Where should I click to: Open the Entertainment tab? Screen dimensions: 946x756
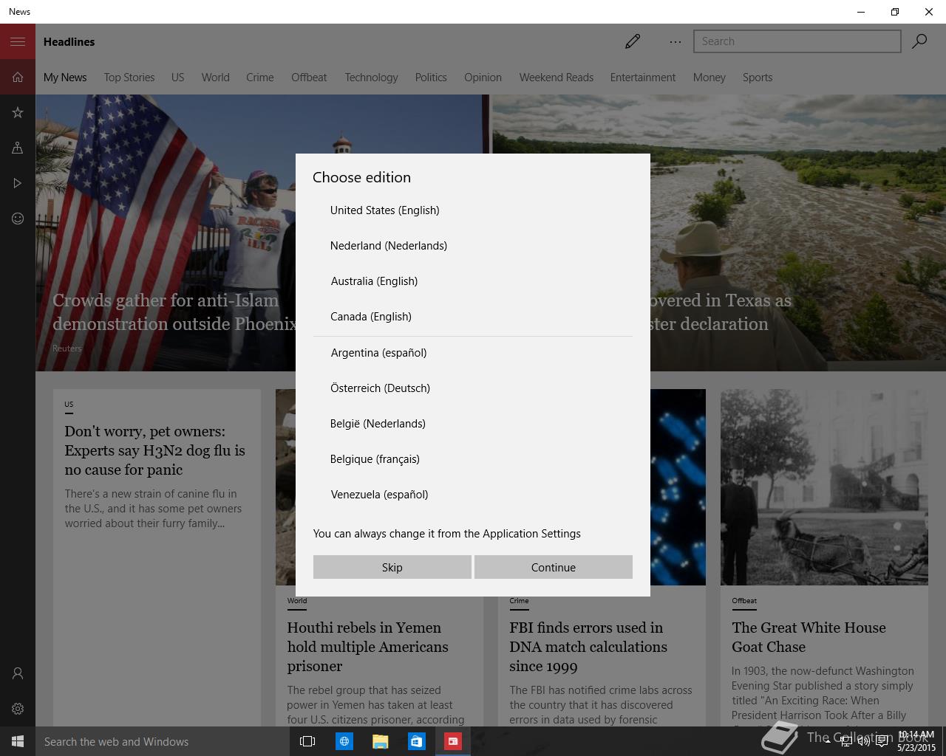643,78
